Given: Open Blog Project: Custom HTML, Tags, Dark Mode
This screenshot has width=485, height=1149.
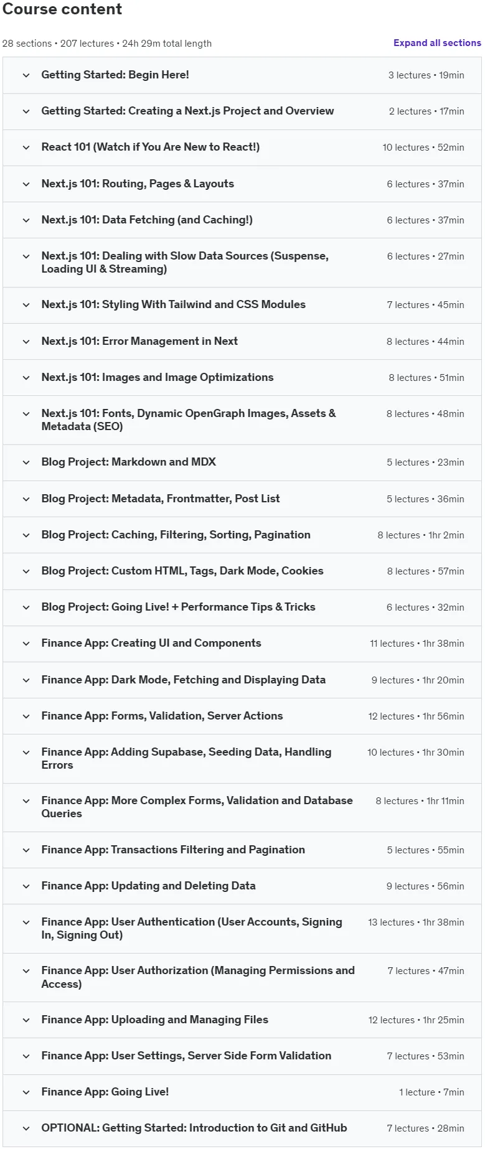Looking at the screenshot, I should pos(242,571).
